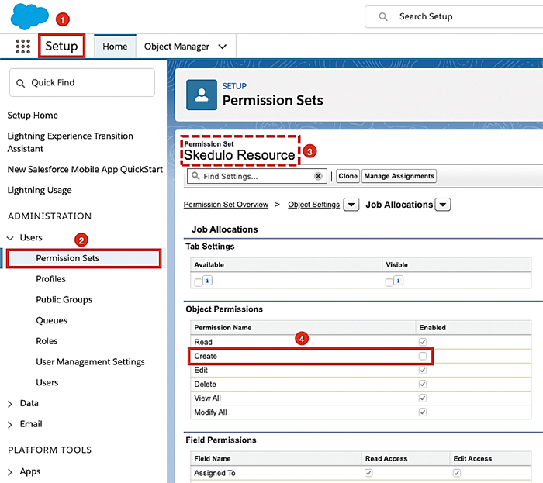Open the Permission Set Overview link
This screenshot has height=483, width=543.
click(226, 205)
